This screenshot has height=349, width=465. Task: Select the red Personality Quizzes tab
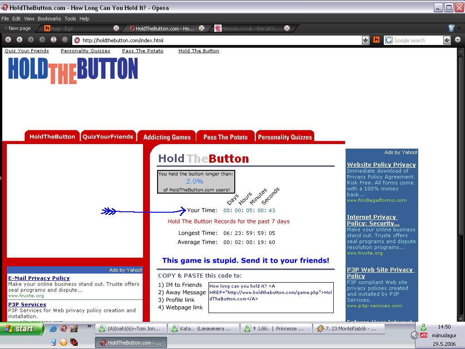(x=285, y=137)
